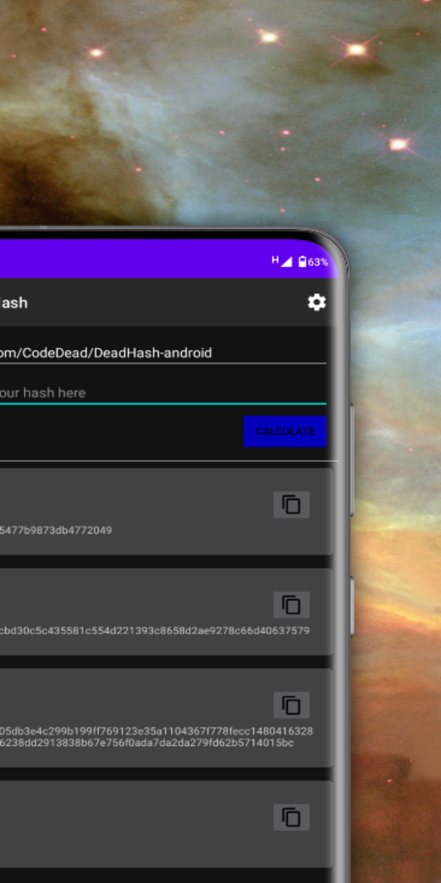Tap the app title in the toolbar
Image resolution: width=441 pixels, height=883 pixels.
click(x=14, y=303)
